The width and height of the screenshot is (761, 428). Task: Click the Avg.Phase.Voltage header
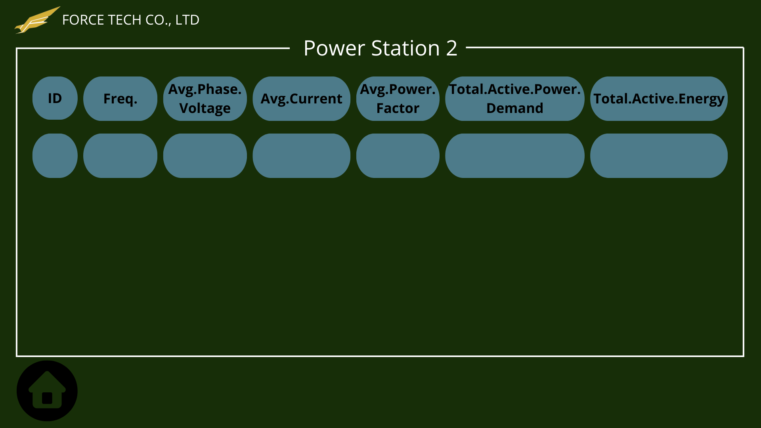pos(205,99)
